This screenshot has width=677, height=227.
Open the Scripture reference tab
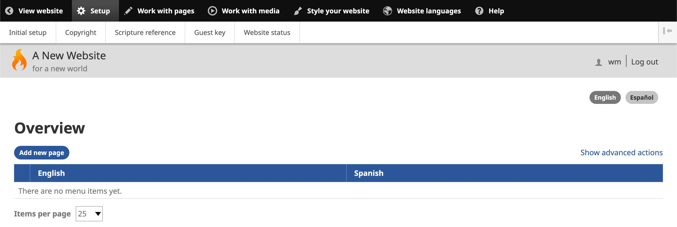[145, 32]
